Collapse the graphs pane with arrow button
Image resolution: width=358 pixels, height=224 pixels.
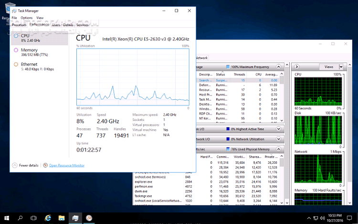[296, 67]
